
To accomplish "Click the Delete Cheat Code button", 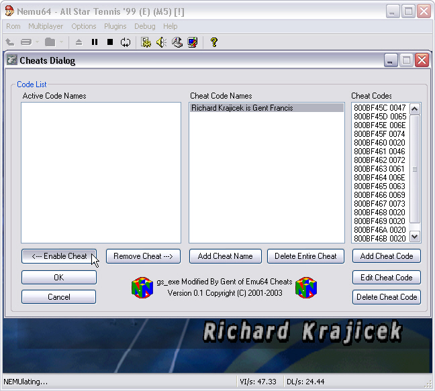I will (x=387, y=297).
